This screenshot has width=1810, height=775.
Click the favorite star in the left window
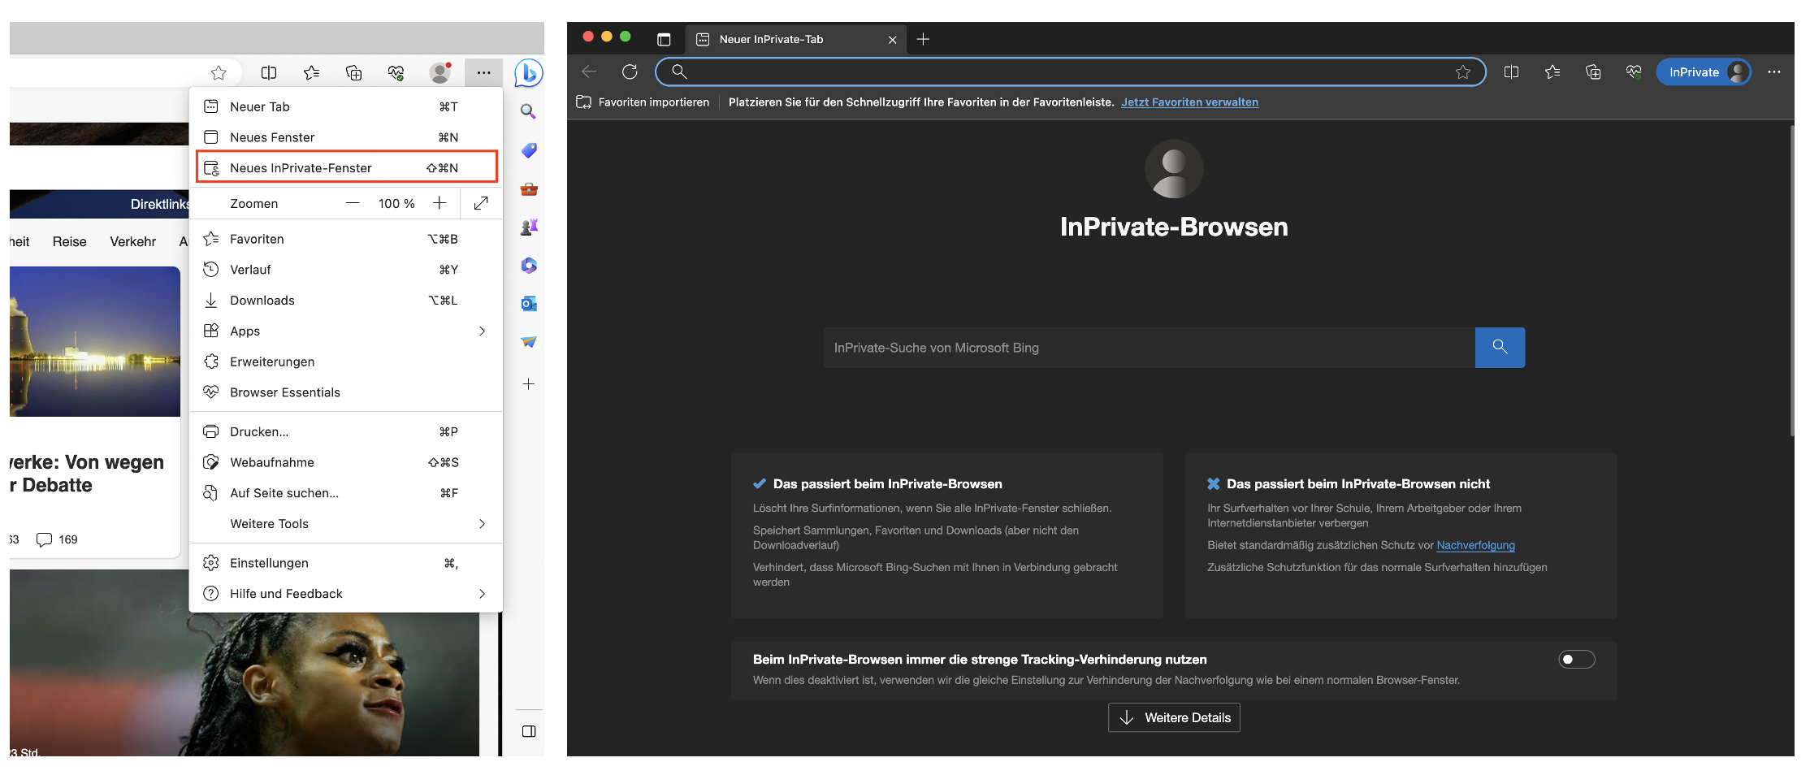pos(219,73)
